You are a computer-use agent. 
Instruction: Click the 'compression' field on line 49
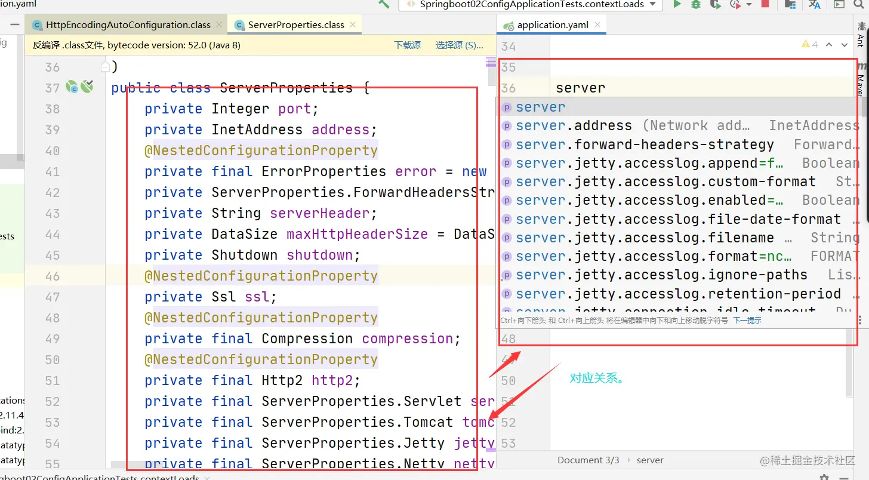[x=408, y=339]
